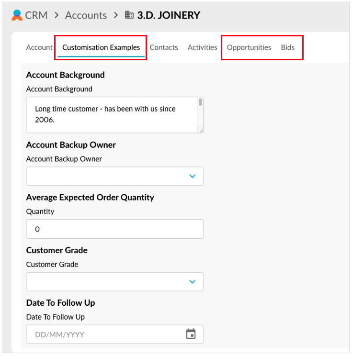Image resolution: width=352 pixels, height=356 pixels.
Task: Open the Contacts tab
Action: coord(164,47)
